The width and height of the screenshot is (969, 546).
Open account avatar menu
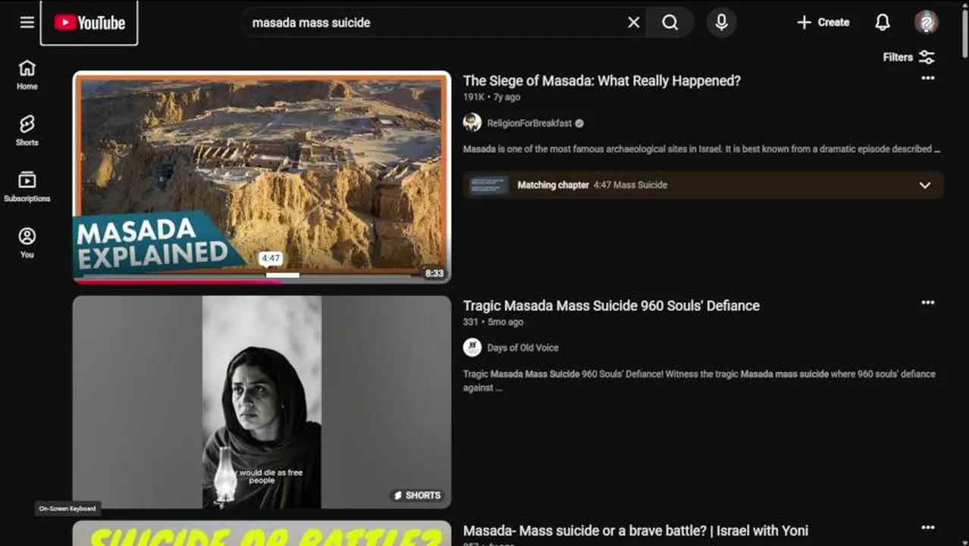point(927,22)
